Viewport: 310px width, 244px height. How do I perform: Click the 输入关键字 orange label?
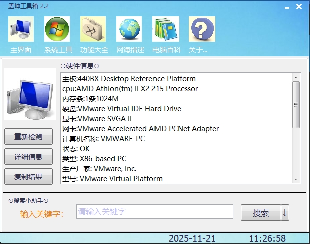(42, 214)
